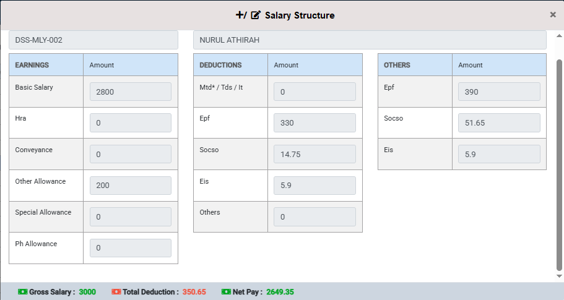The image size is (564, 300).
Task: Click the deductions Socso field showing 14.75
Action: [315, 154]
